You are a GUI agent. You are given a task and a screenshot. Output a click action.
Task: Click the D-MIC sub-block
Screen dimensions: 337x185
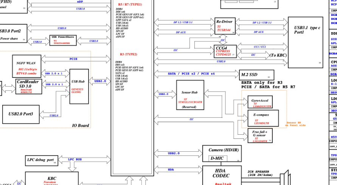[218, 159]
